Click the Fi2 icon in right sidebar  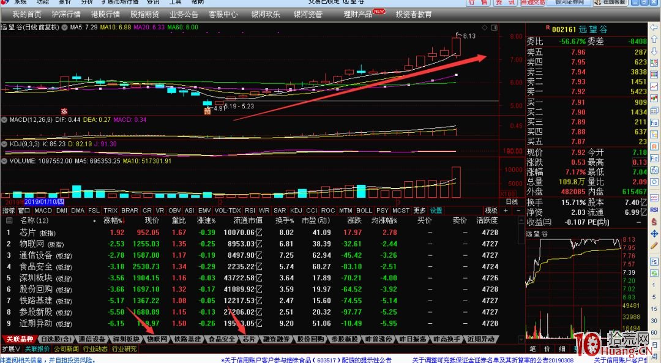coord(654,159)
